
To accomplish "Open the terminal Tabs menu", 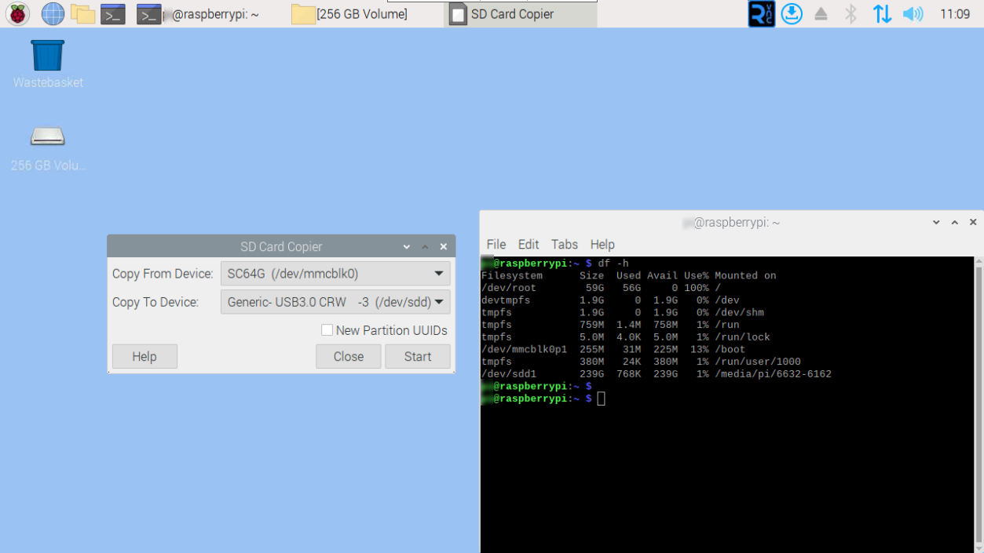I will (564, 244).
